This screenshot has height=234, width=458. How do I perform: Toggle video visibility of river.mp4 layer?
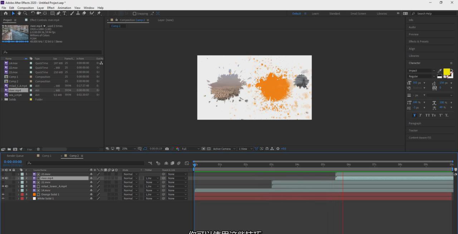tap(3, 178)
